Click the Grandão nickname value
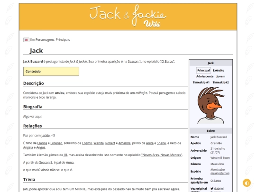Viewport: 256px width, 192px height. (216, 143)
